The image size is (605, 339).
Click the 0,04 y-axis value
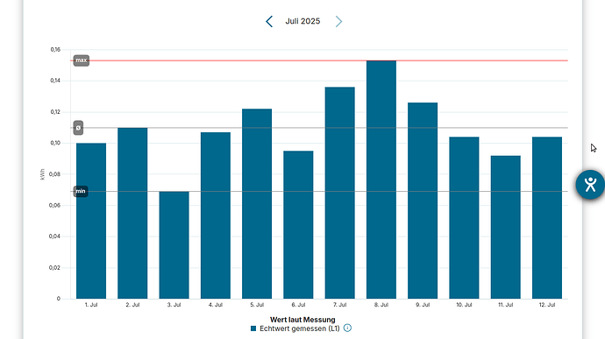pos(55,237)
